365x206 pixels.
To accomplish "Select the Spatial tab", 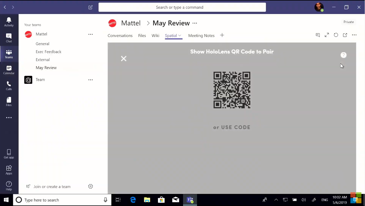I will click(x=171, y=35).
